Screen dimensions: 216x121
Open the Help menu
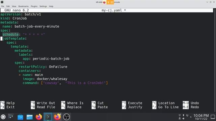tap(51, 6)
